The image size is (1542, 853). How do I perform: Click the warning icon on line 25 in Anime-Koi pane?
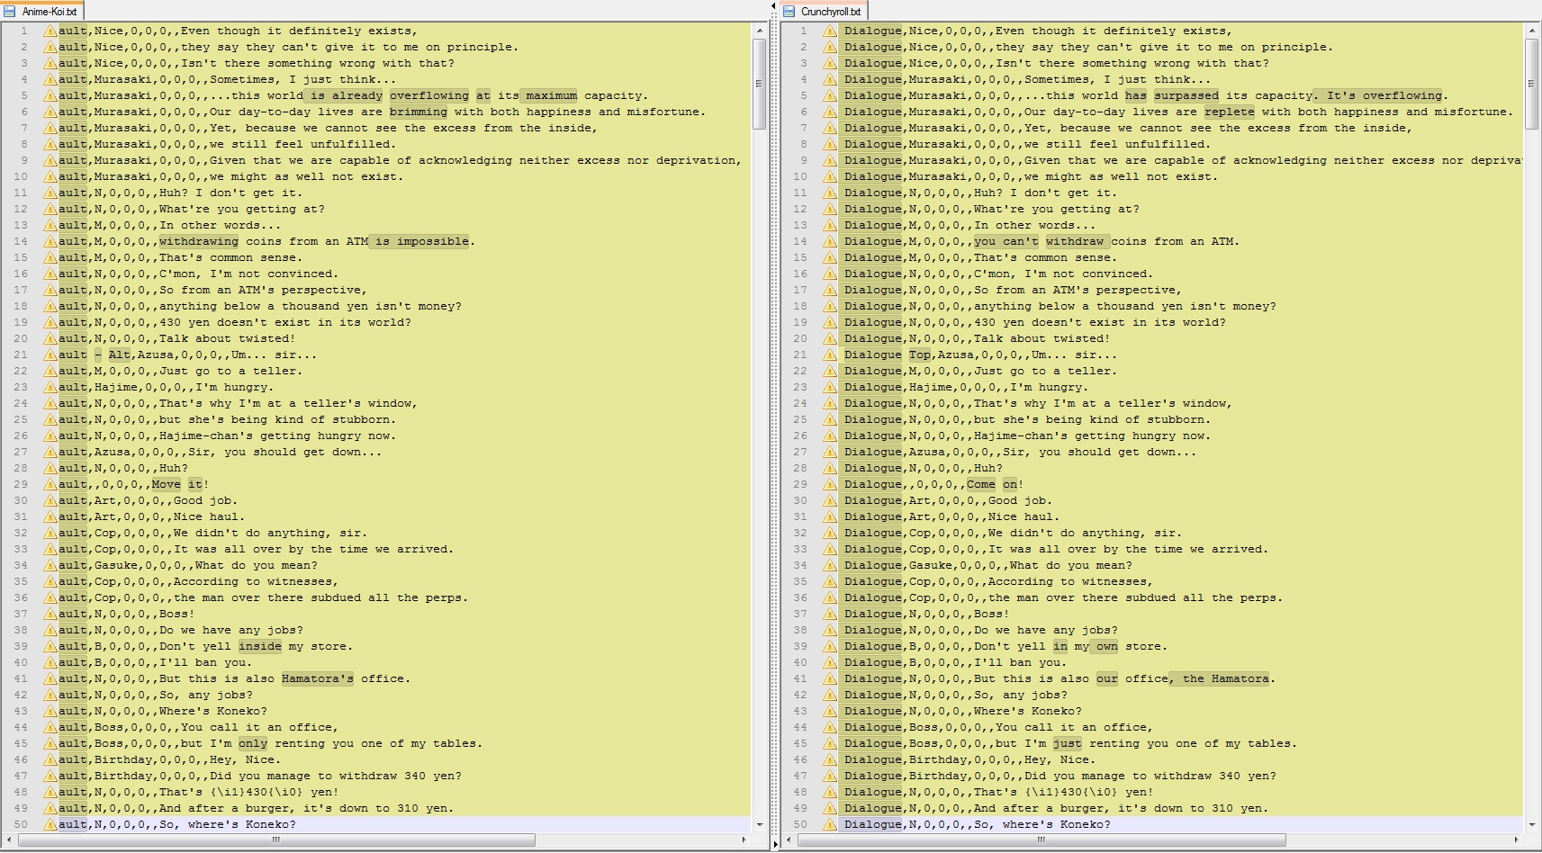point(50,419)
